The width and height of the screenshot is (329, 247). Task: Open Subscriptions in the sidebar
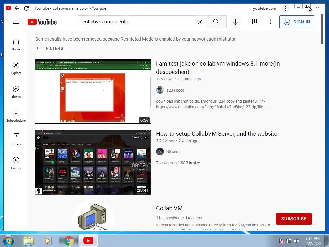[16, 115]
